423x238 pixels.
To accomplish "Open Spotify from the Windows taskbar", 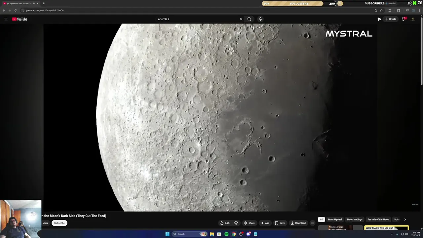I will click(x=226, y=234).
